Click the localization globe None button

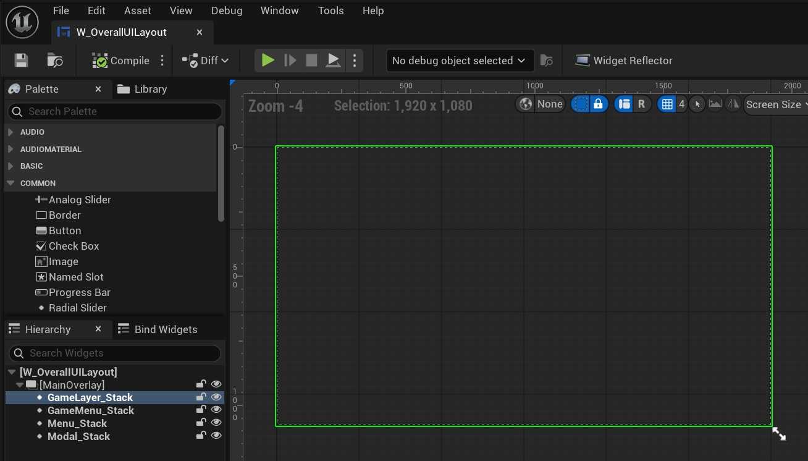tap(541, 104)
